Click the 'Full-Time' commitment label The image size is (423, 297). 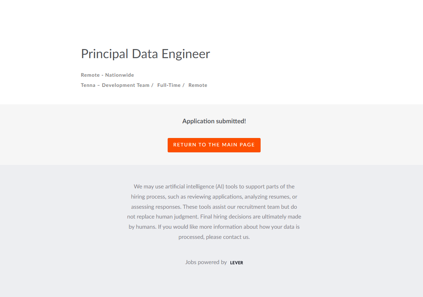pos(169,85)
